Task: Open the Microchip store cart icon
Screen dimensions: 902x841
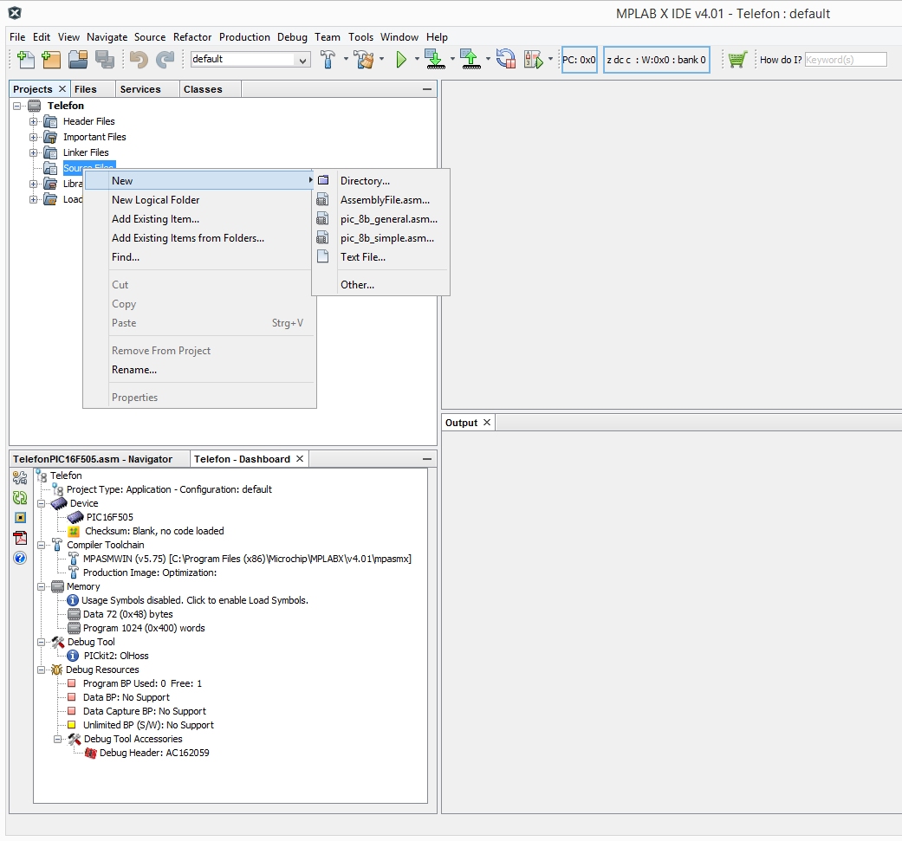Action: click(737, 59)
